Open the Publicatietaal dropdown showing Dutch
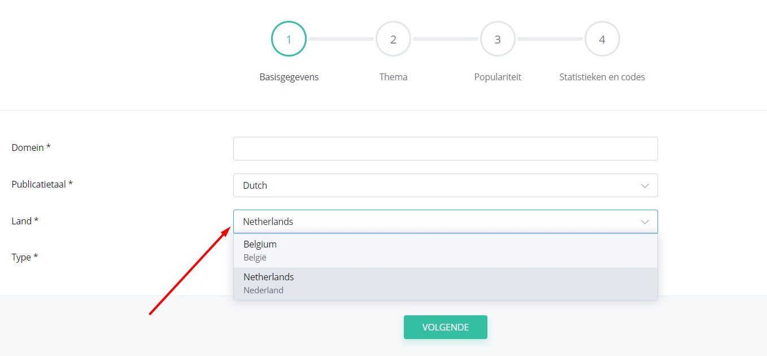The image size is (767, 356). [x=435, y=185]
